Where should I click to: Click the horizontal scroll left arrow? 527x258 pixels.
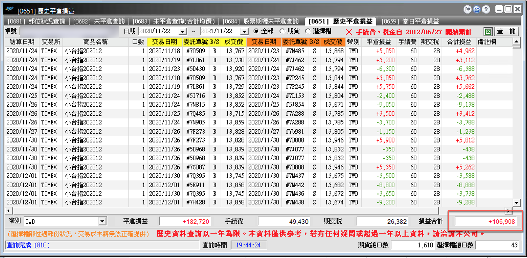pyautogui.click(x=9, y=211)
